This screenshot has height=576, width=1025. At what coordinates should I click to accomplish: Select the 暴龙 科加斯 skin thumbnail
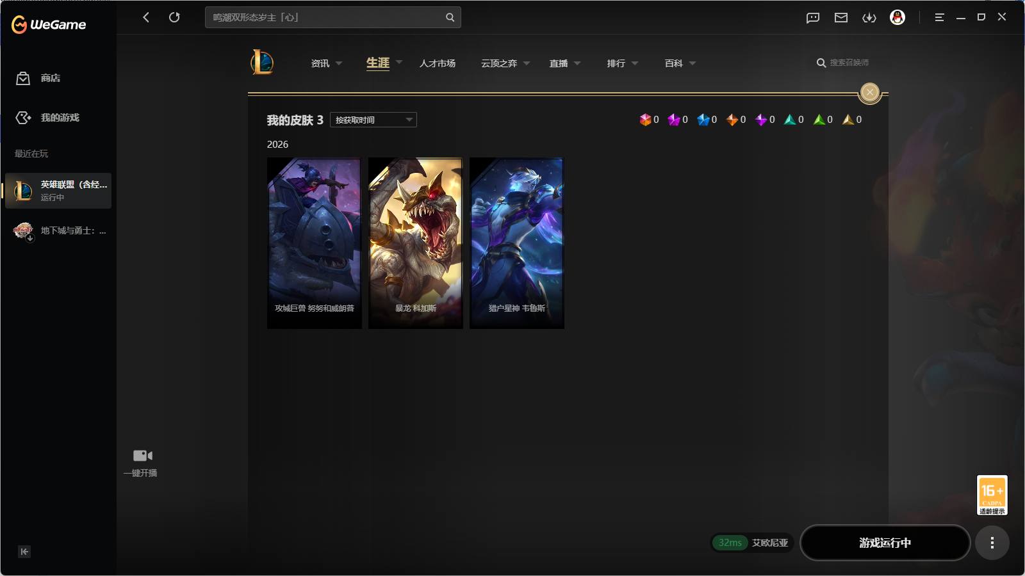[x=416, y=243]
